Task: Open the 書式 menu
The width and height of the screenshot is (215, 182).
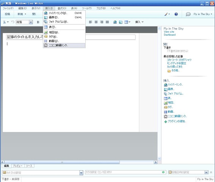Action: point(62,8)
